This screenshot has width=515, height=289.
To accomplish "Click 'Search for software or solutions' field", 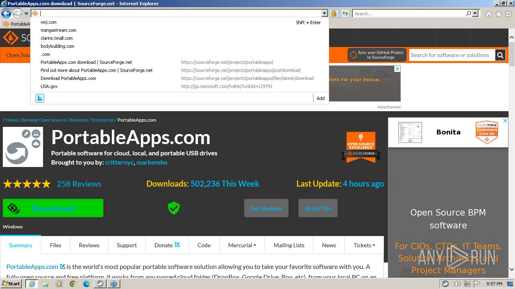I will 452,55.
